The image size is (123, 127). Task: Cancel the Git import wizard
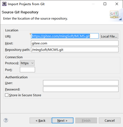click(x=110, y=121)
